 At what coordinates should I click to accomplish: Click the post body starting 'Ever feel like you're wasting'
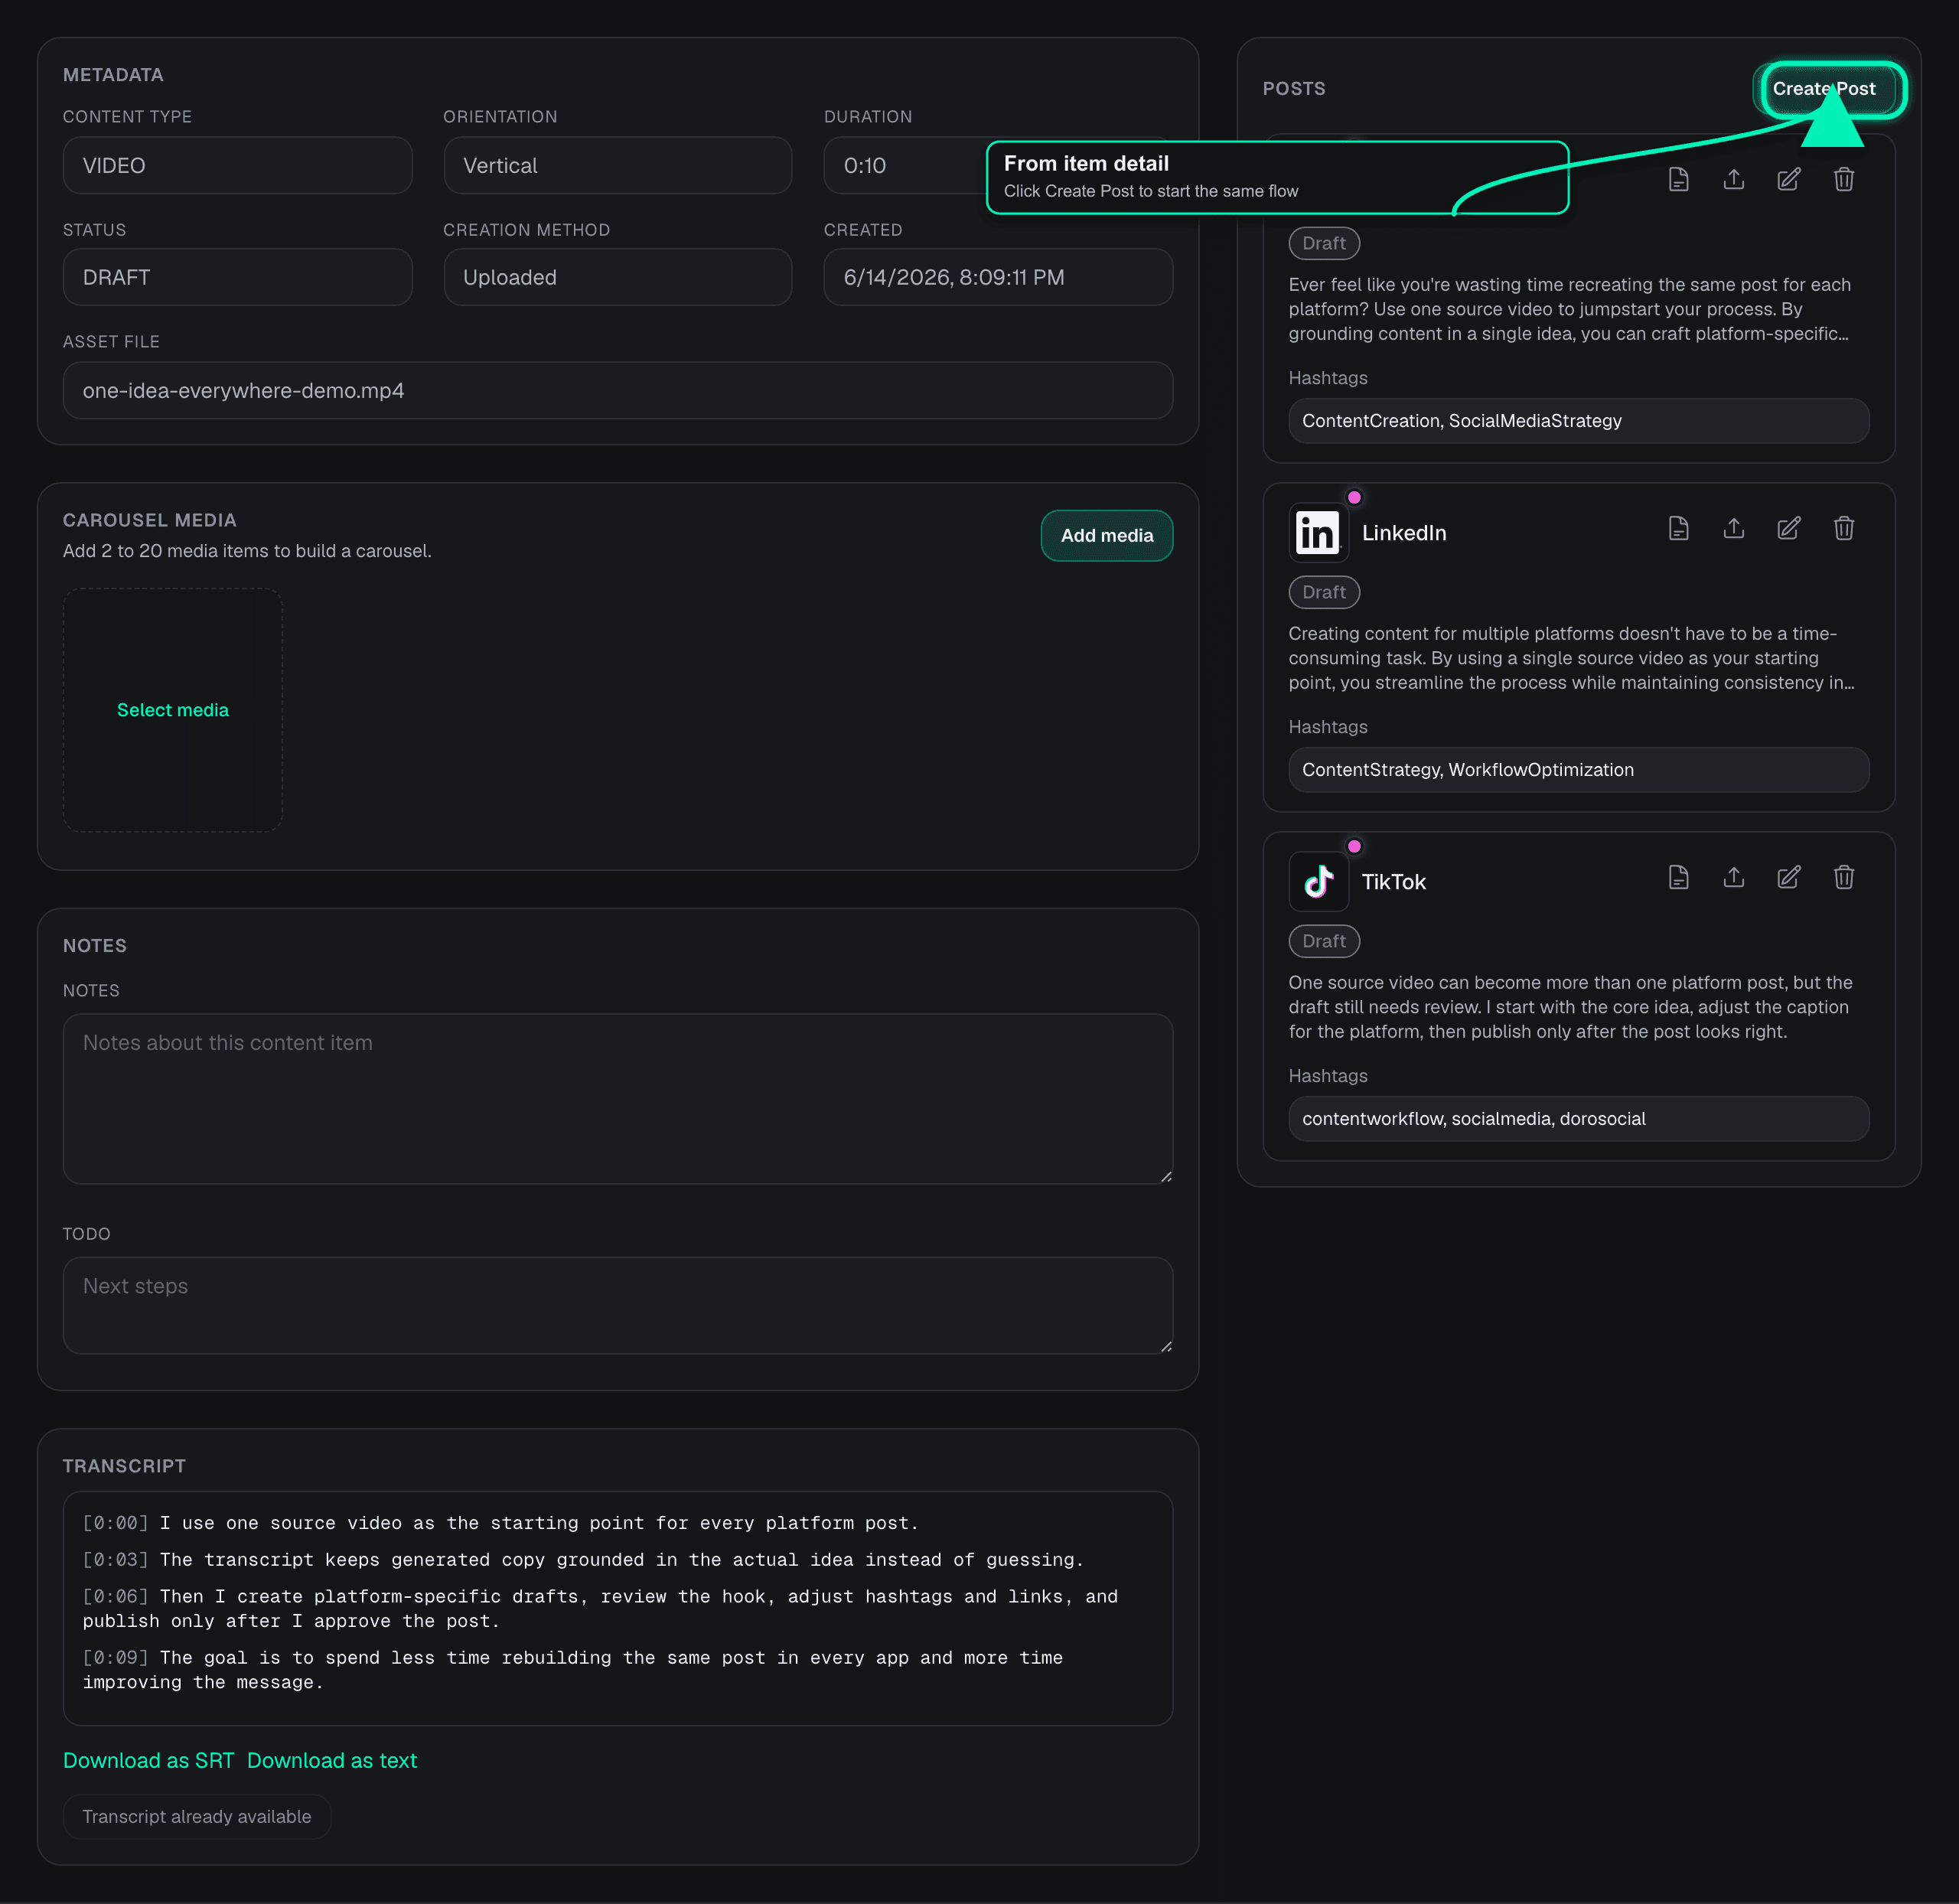click(x=1571, y=309)
